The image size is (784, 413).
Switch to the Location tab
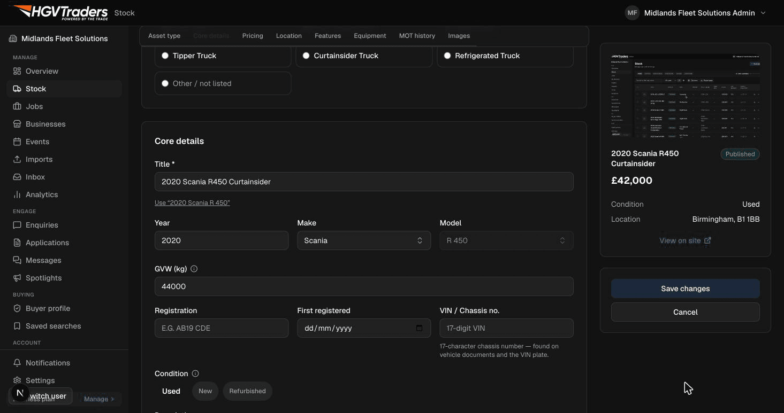(x=289, y=36)
